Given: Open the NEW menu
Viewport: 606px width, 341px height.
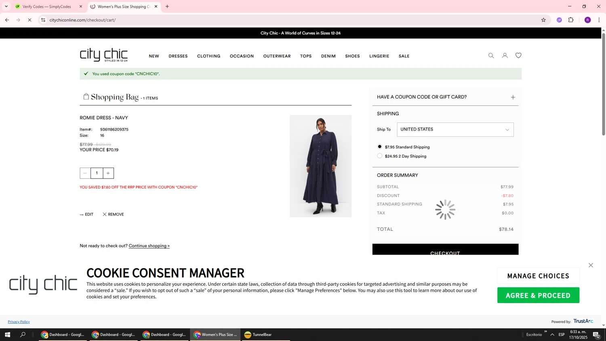Looking at the screenshot, I should pyautogui.click(x=154, y=56).
